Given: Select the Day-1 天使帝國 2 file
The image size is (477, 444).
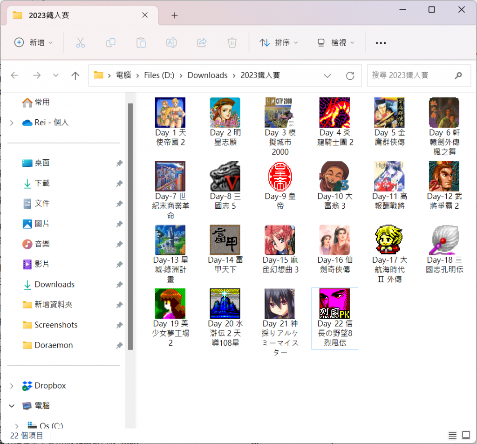Looking at the screenshot, I should click(x=170, y=122).
